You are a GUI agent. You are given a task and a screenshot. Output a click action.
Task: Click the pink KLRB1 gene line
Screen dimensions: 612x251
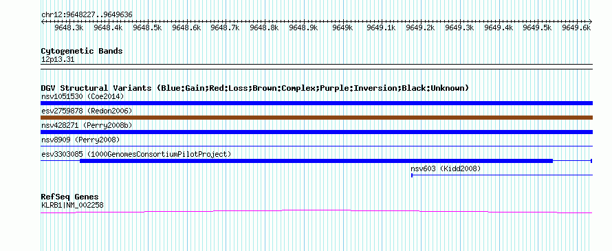316,211
